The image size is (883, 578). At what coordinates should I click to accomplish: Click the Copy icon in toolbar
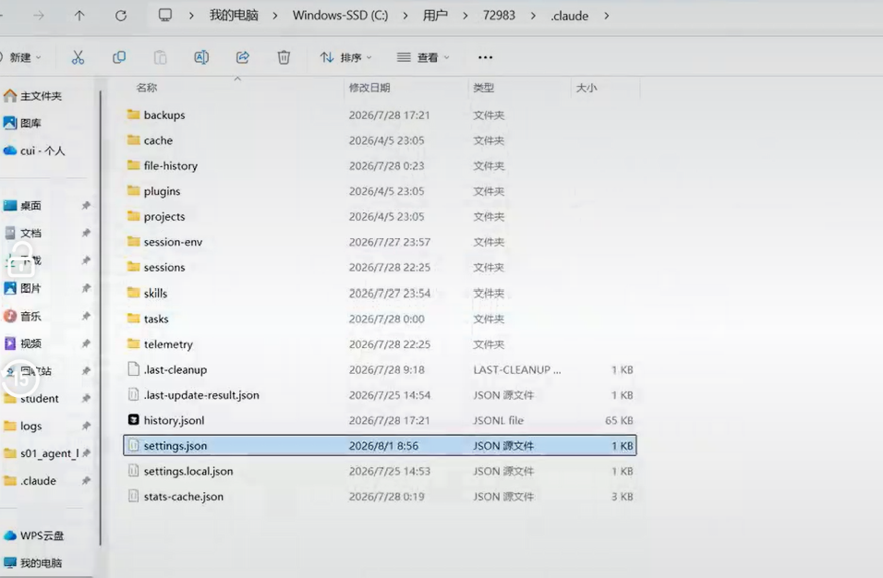[x=119, y=57]
